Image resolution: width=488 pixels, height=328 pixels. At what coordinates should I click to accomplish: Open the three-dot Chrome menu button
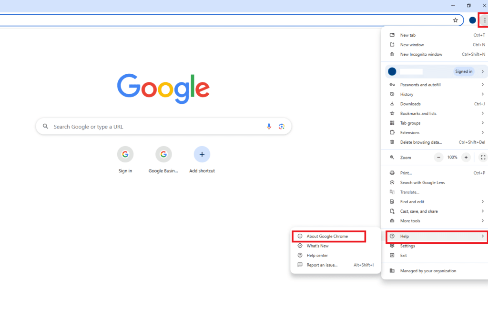click(484, 20)
